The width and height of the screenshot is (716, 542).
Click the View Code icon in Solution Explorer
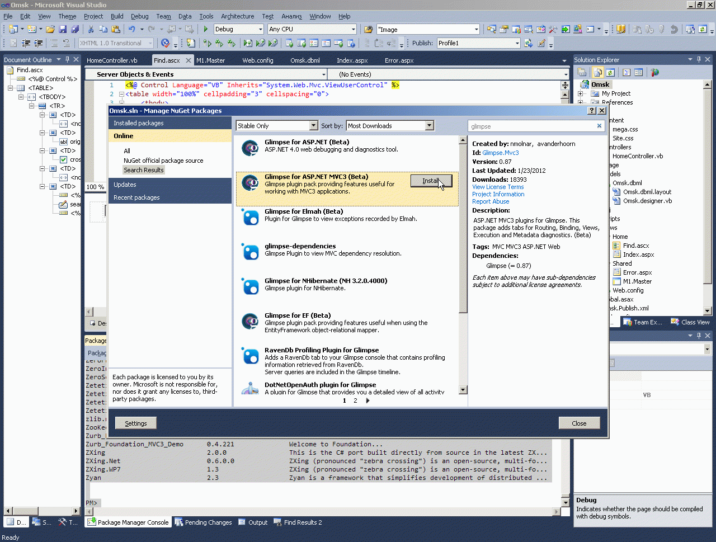pos(626,72)
